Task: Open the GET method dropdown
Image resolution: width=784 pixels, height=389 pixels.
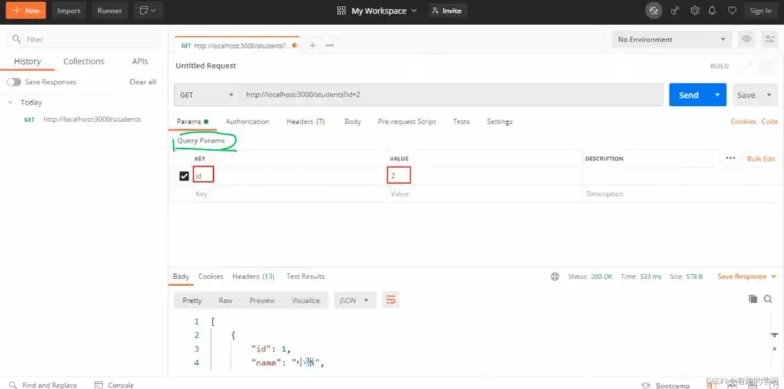Action: click(207, 95)
